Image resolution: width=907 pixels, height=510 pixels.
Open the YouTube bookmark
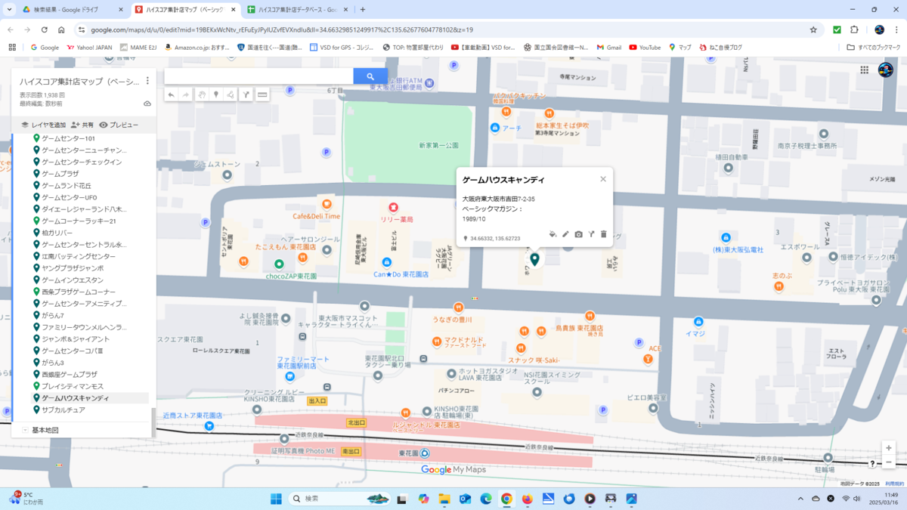pos(645,47)
